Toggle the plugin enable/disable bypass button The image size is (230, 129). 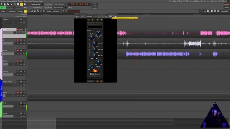[110, 16]
